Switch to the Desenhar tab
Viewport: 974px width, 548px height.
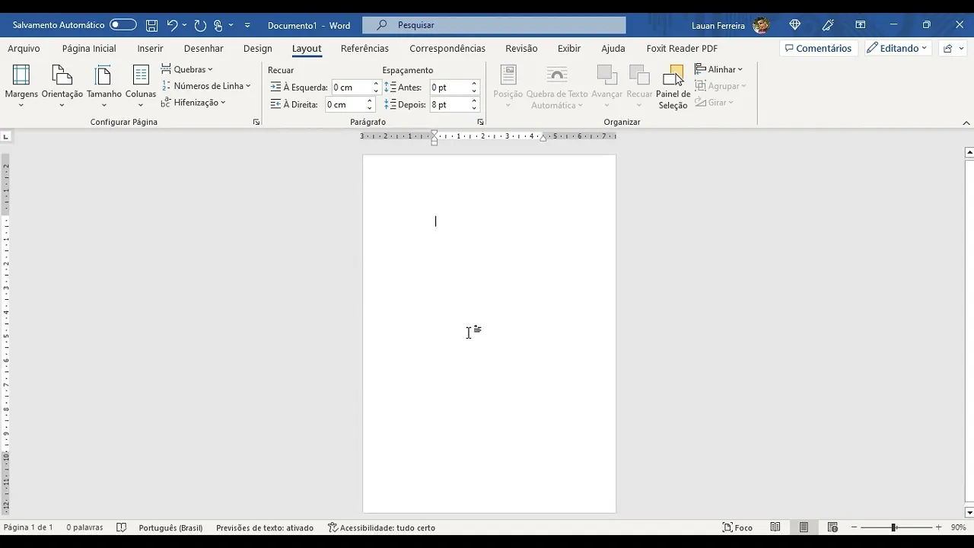coord(203,48)
